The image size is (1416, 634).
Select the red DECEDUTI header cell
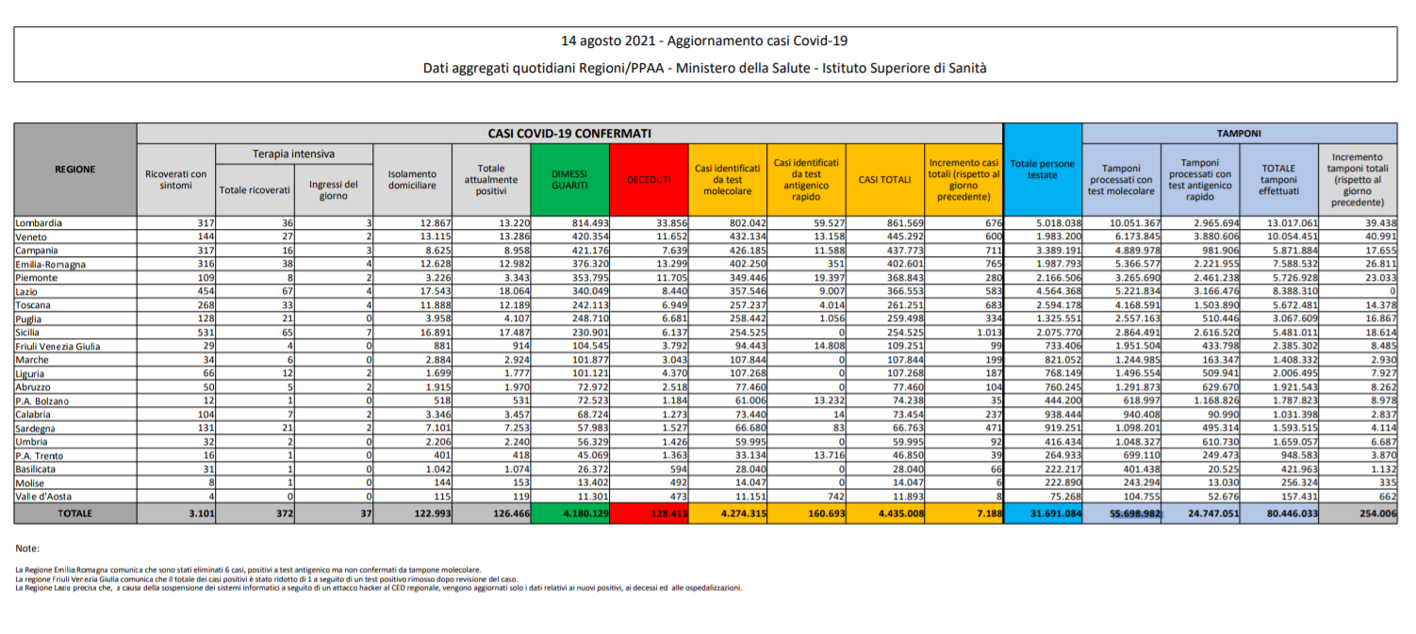(x=649, y=180)
